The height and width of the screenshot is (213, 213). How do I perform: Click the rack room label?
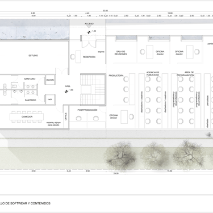click(x=50, y=99)
